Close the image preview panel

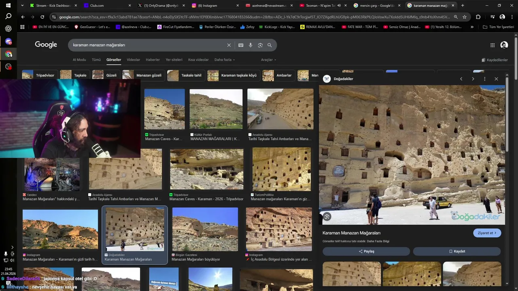click(x=496, y=79)
